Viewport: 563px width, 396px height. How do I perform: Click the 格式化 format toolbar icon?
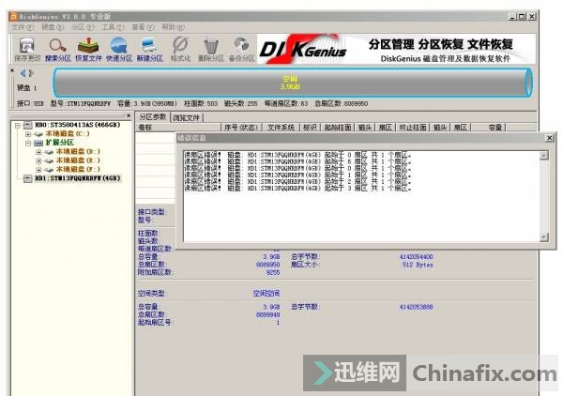[180, 49]
